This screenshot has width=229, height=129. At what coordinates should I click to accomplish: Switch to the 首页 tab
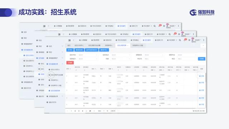coord(69,46)
